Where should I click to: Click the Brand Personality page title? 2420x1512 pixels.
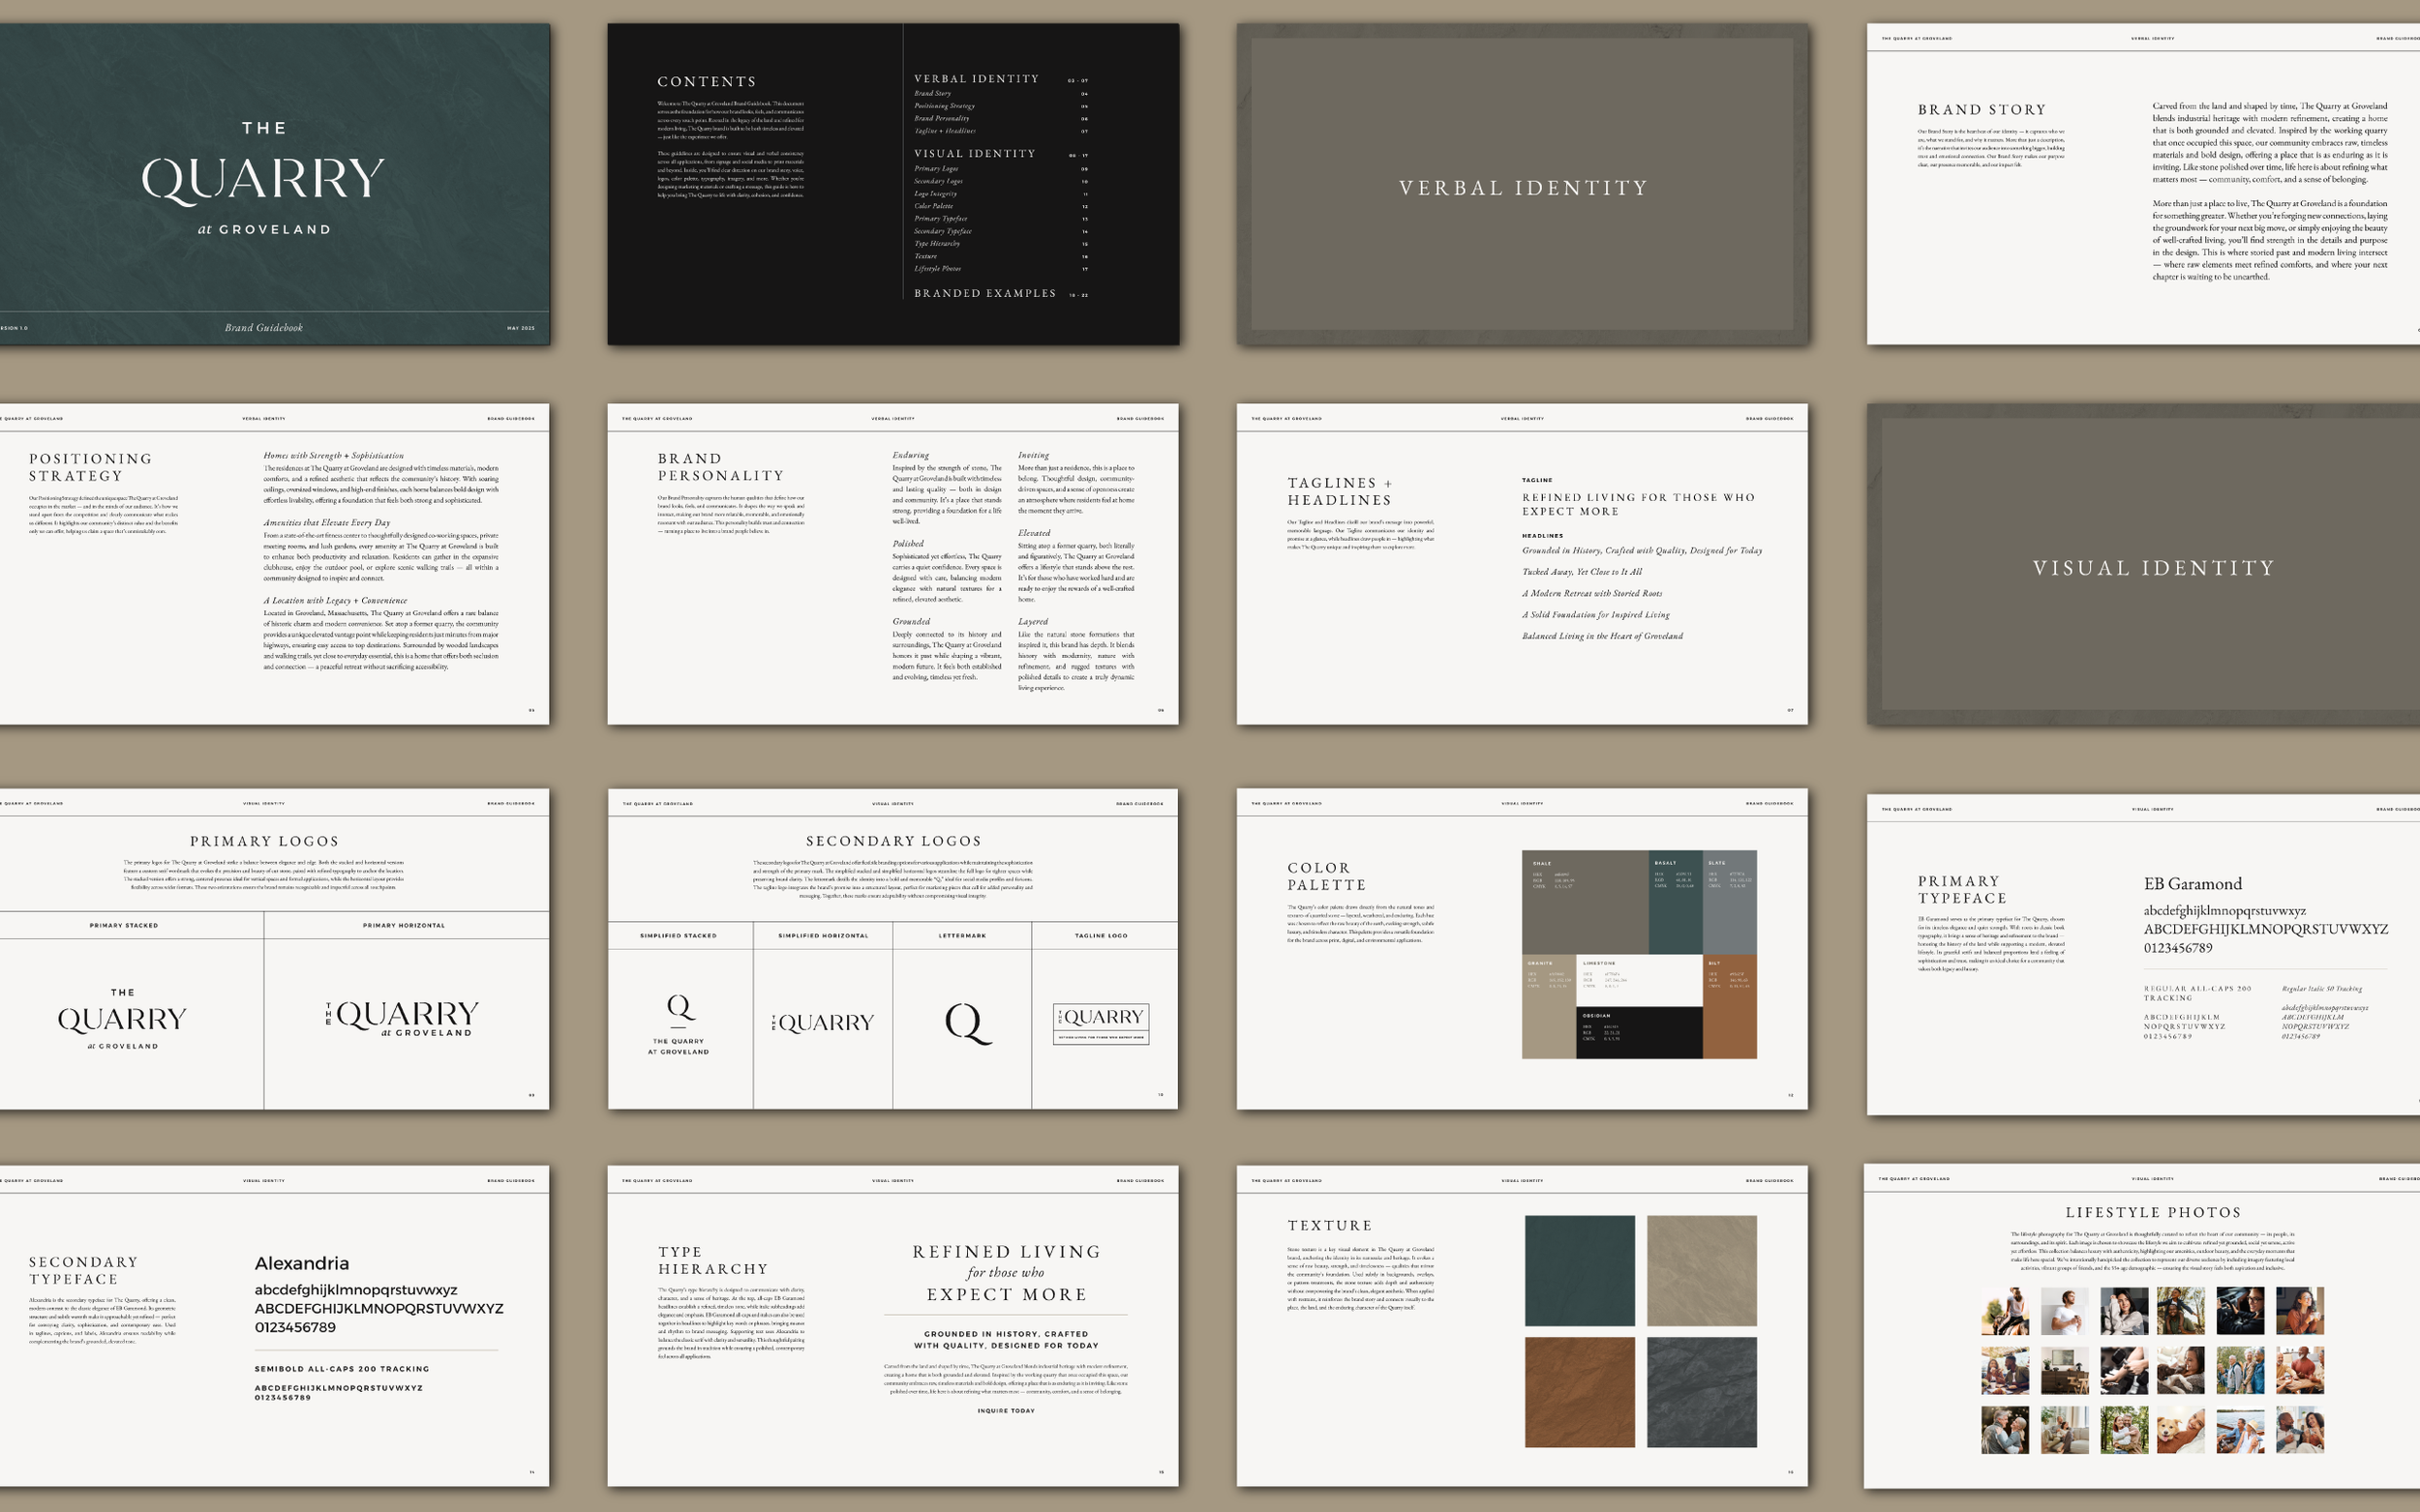[720, 467]
